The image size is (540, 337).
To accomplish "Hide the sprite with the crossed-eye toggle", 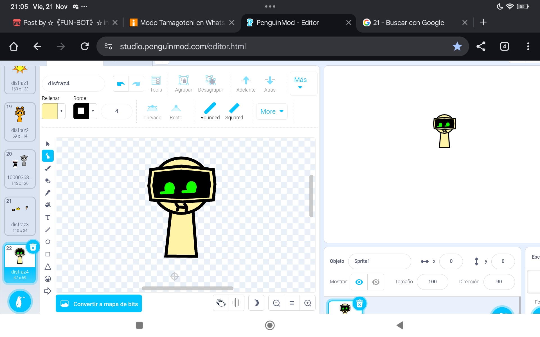I will [x=376, y=282].
